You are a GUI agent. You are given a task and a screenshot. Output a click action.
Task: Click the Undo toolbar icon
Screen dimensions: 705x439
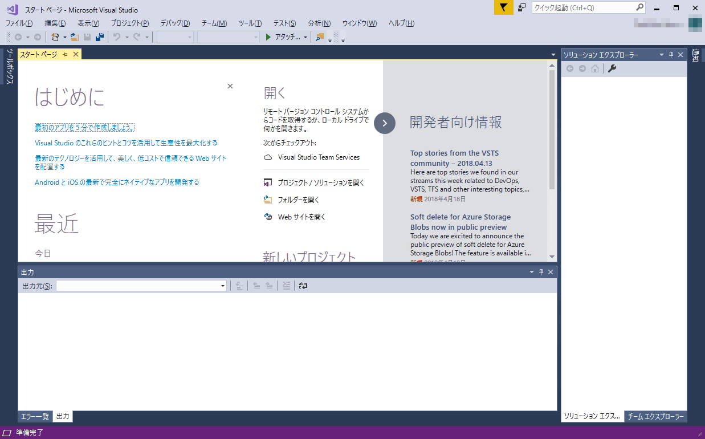coord(117,37)
